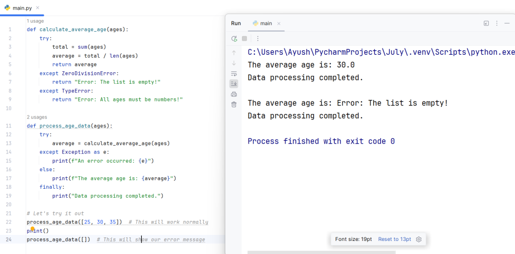Click 'print()' call on line 23
This screenshot has height=254, width=515.
pos(38,231)
